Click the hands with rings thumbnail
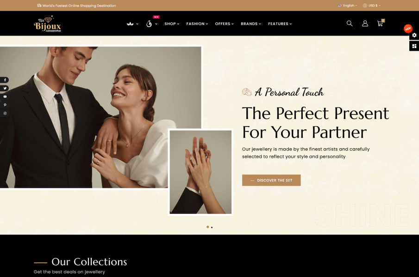This screenshot has height=277, width=419. [200, 172]
